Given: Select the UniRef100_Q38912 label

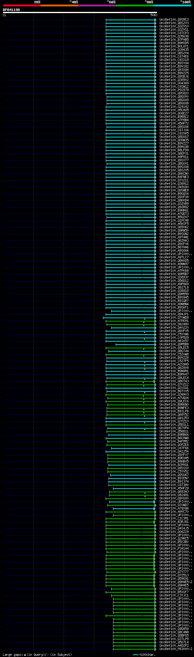Looking at the screenshot, I should point(174,183).
